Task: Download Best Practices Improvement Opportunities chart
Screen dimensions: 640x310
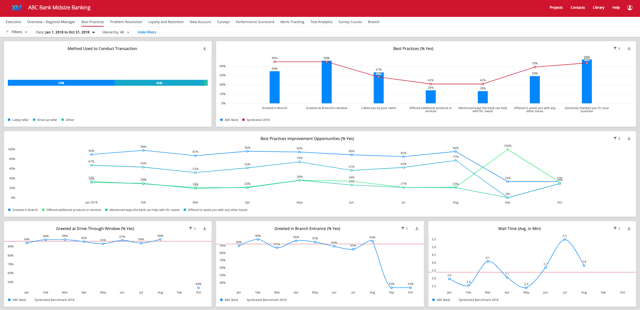Action: tap(629, 138)
